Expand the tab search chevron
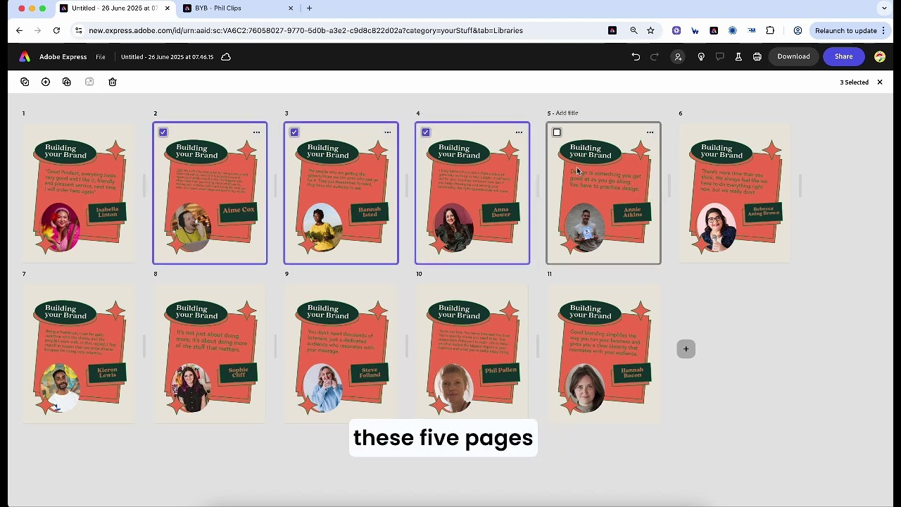Screen dimensions: 901x507 coord(884,8)
